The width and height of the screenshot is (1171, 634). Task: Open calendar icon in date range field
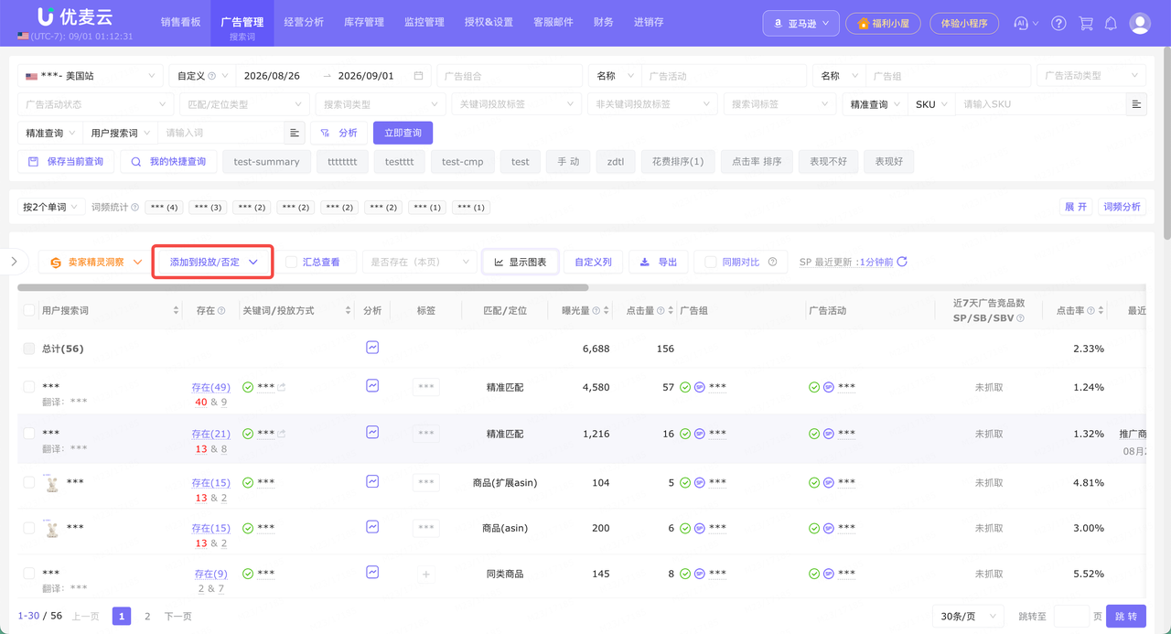[x=419, y=76]
